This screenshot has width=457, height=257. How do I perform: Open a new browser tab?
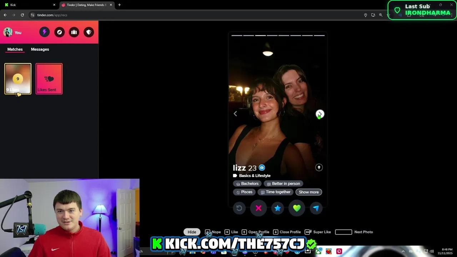(x=119, y=5)
